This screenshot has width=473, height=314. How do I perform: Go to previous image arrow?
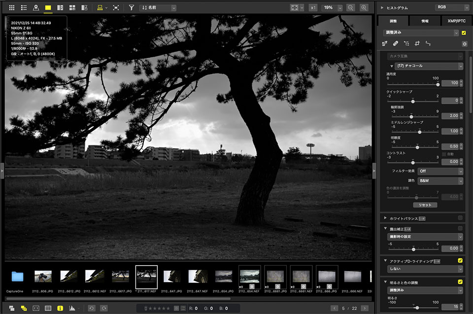pyautogui.click(x=334, y=308)
